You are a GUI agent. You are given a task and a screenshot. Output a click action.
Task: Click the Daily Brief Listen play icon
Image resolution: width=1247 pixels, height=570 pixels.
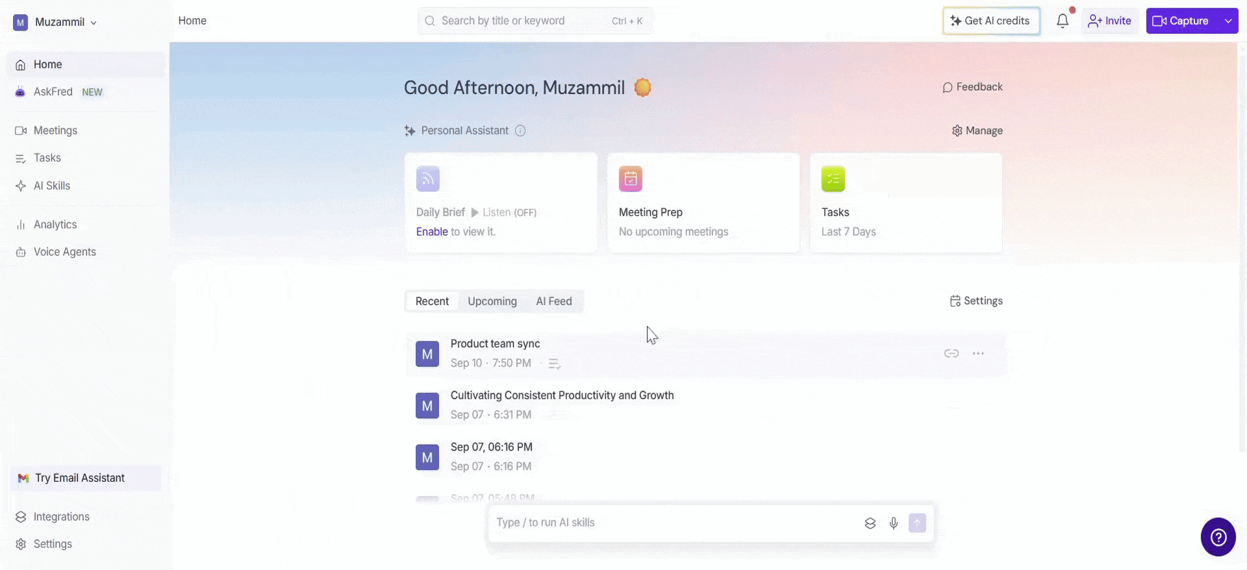coord(475,212)
